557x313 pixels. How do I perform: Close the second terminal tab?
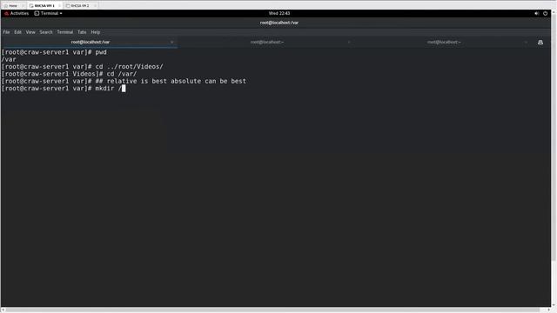point(349,43)
